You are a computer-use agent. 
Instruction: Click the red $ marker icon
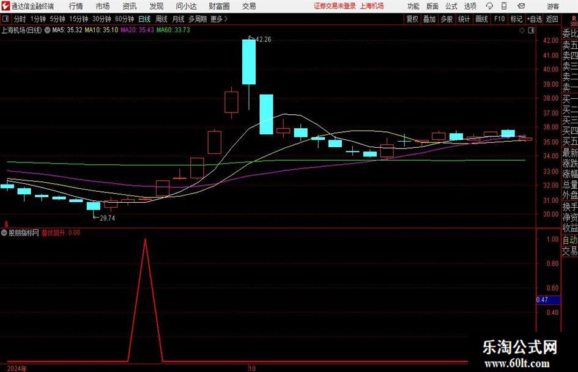(x=6, y=224)
